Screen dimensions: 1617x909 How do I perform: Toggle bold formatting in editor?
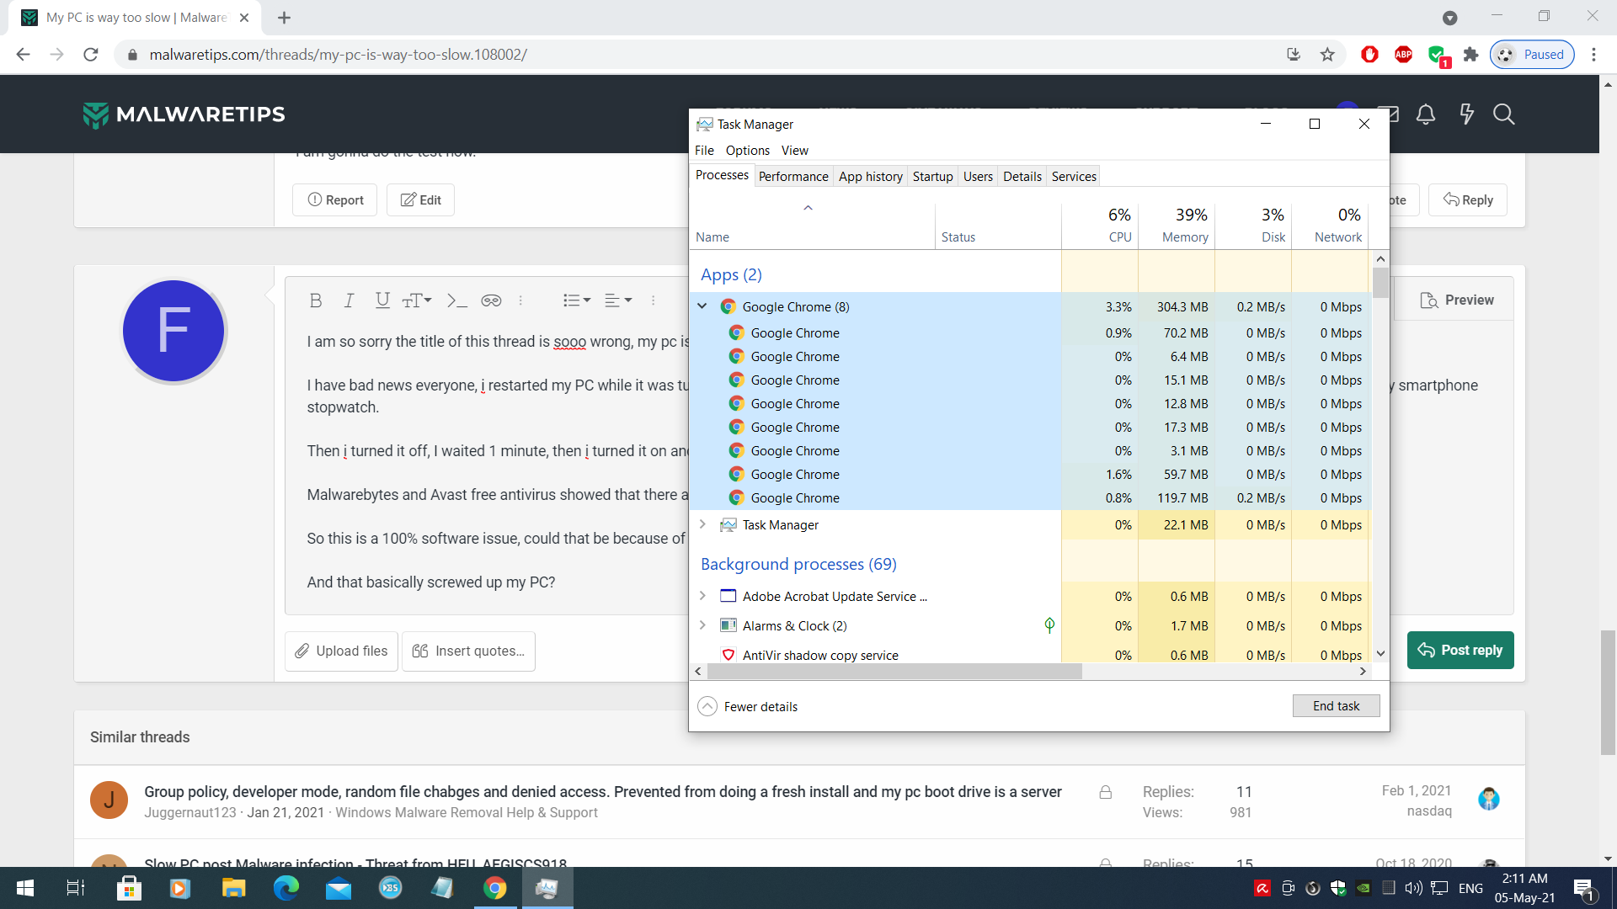pyautogui.click(x=316, y=300)
